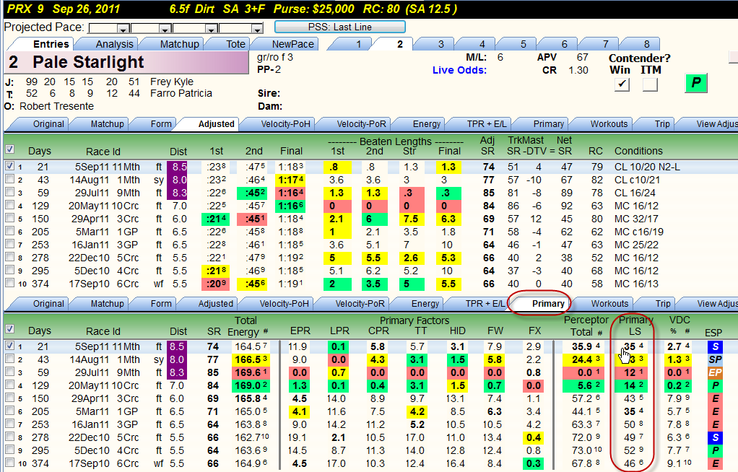Click the green P button beside Contender

(696, 83)
